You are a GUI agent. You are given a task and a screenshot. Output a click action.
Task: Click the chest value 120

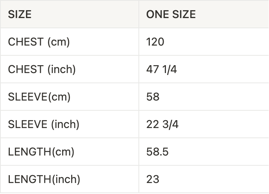click(155, 42)
